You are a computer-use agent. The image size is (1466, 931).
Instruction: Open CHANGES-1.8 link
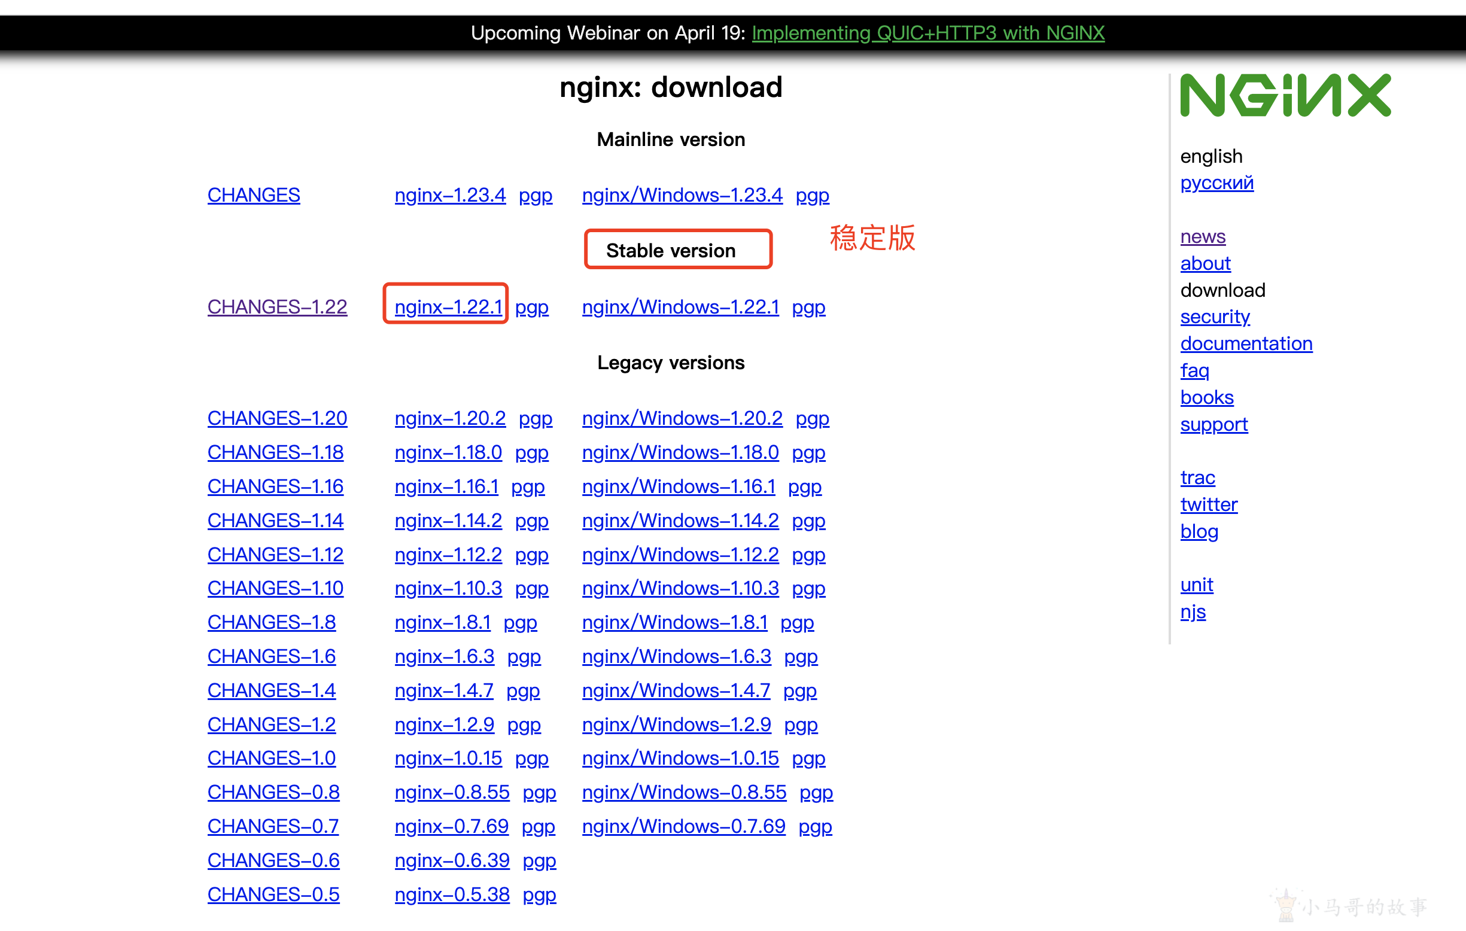272,622
